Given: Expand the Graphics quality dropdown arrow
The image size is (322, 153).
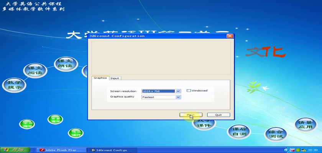Looking at the screenshot, I should tap(178, 97).
